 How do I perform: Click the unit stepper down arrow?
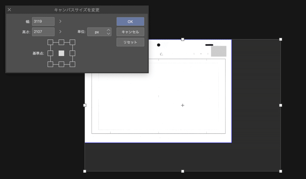[108, 33]
